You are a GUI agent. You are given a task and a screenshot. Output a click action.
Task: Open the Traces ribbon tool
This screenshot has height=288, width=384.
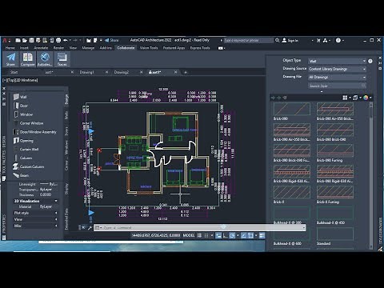point(62,59)
